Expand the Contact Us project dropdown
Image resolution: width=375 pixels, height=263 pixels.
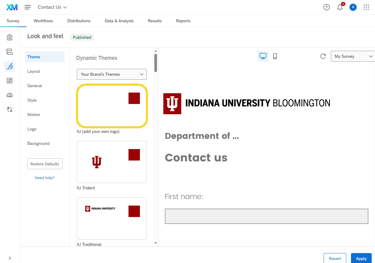(x=52, y=7)
